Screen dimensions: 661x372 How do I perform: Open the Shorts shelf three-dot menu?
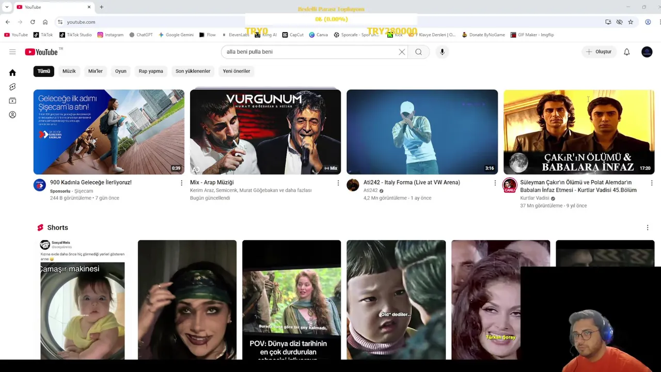[x=648, y=227]
